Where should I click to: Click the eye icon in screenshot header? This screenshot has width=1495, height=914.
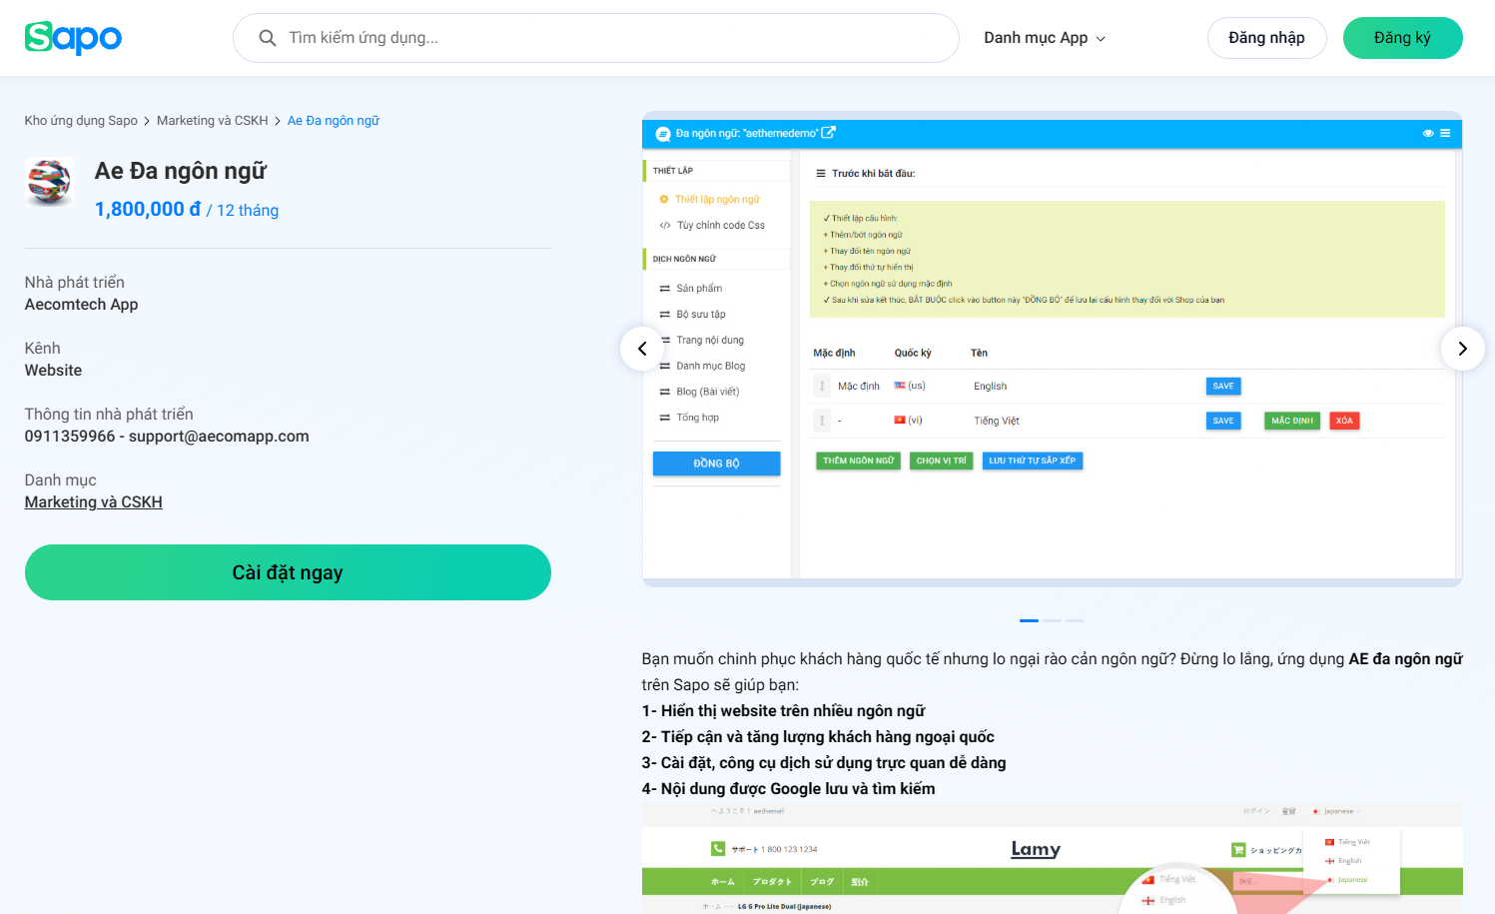(1428, 133)
